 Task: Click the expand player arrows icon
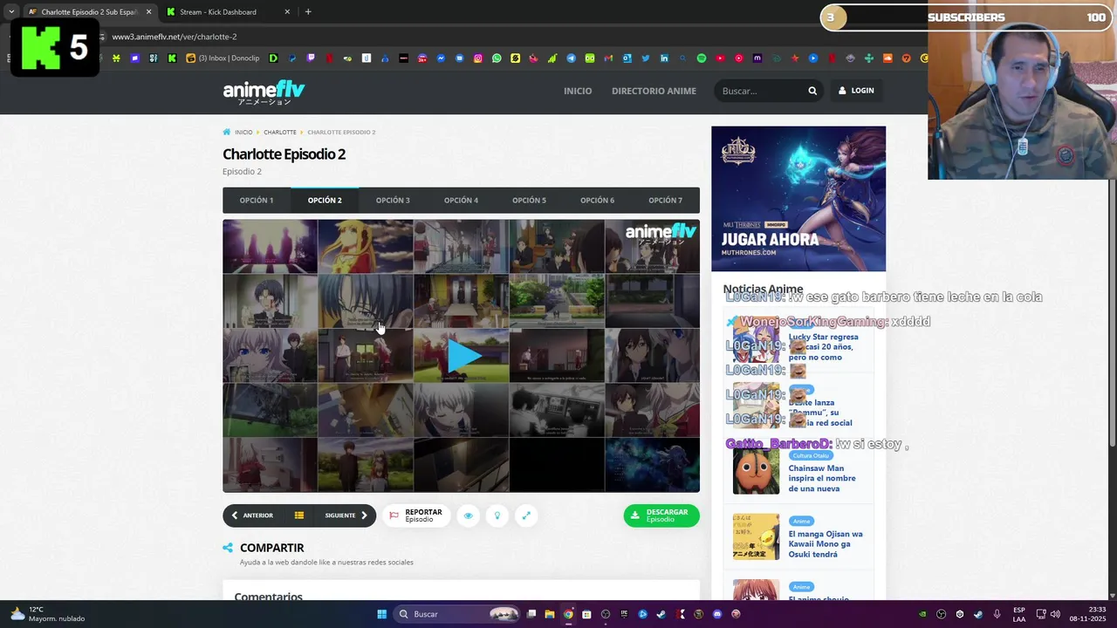[526, 515]
